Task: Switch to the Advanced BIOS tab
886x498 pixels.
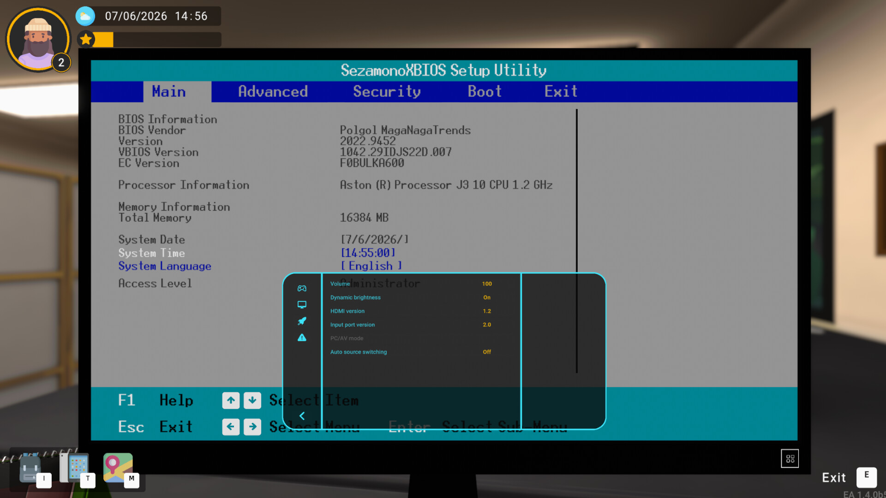Action: point(273,92)
